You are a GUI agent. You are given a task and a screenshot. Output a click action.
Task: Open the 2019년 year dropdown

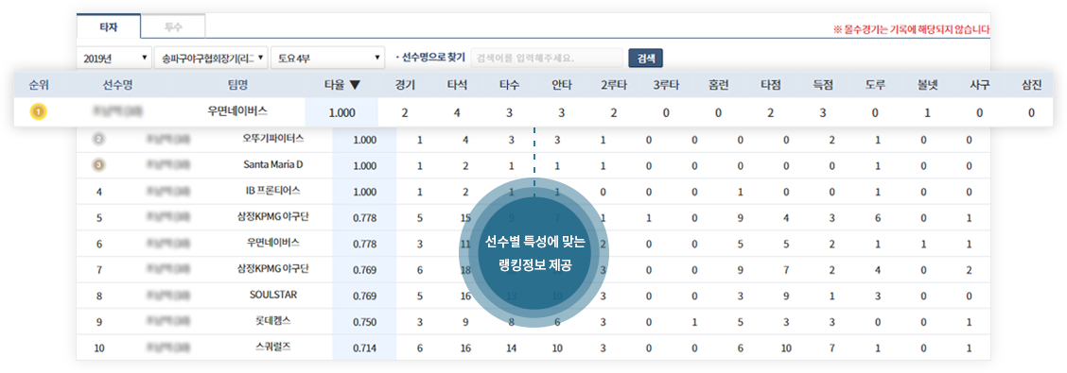coord(115,58)
